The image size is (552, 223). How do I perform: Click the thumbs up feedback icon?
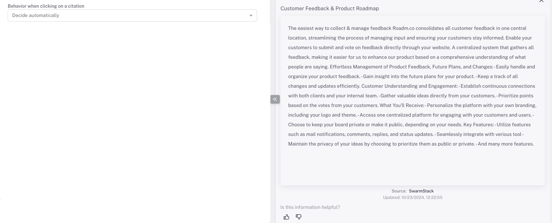tap(286, 217)
